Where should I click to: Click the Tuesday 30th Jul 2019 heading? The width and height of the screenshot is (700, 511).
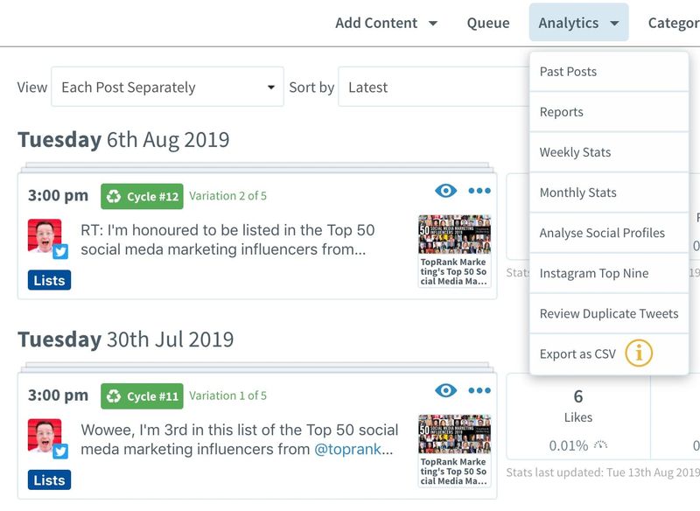click(125, 339)
